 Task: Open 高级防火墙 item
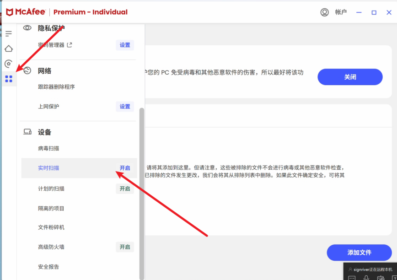click(51, 247)
